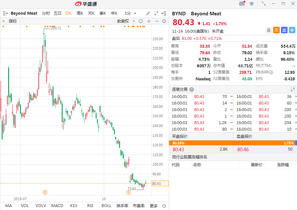Image resolution: width=297 pixels, height=210 pixels.
Task: Select the 季K quarterly candlestick tab
Action: click(103, 13)
